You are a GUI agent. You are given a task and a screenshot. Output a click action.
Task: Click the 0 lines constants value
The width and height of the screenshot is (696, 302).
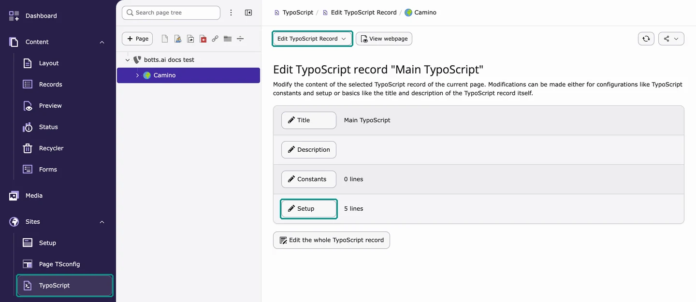[354, 179]
